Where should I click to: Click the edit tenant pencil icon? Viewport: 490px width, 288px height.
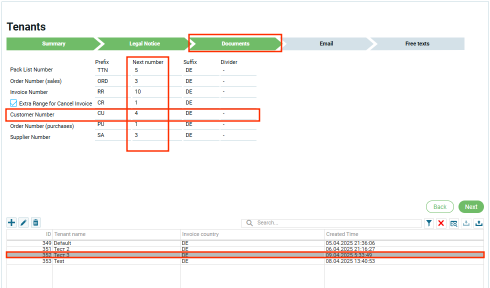pyautogui.click(x=23, y=222)
